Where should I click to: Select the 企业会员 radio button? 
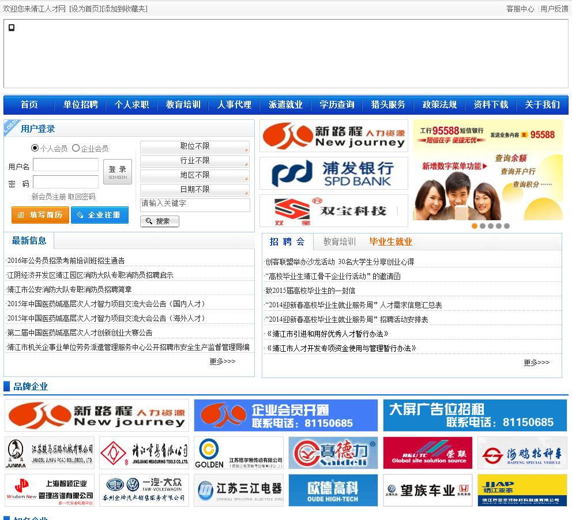[x=76, y=148]
